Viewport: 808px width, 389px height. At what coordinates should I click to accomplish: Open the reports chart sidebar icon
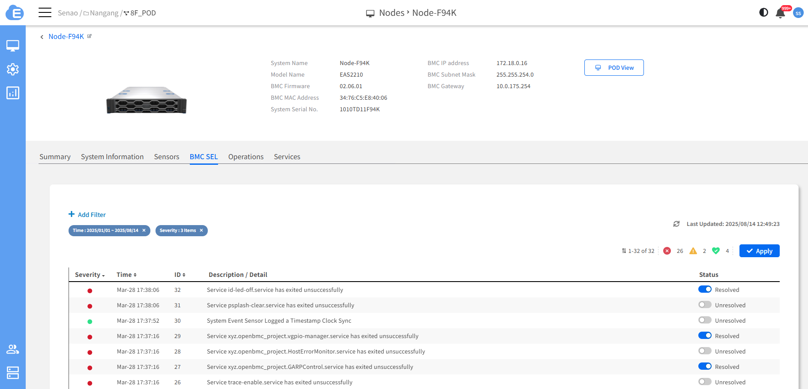click(x=12, y=93)
